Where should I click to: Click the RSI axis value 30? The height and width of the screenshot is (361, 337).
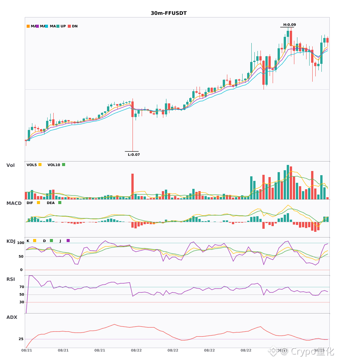click(x=22, y=302)
